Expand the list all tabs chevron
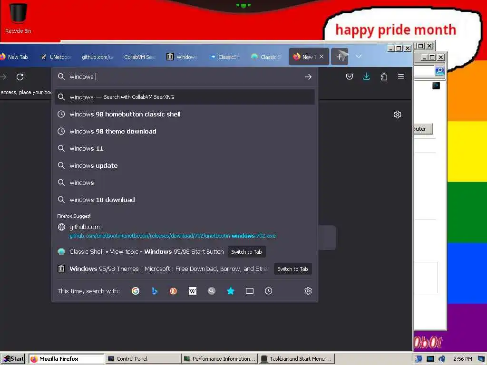This screenshot has height=365, width=487. (x=359, y=57)
